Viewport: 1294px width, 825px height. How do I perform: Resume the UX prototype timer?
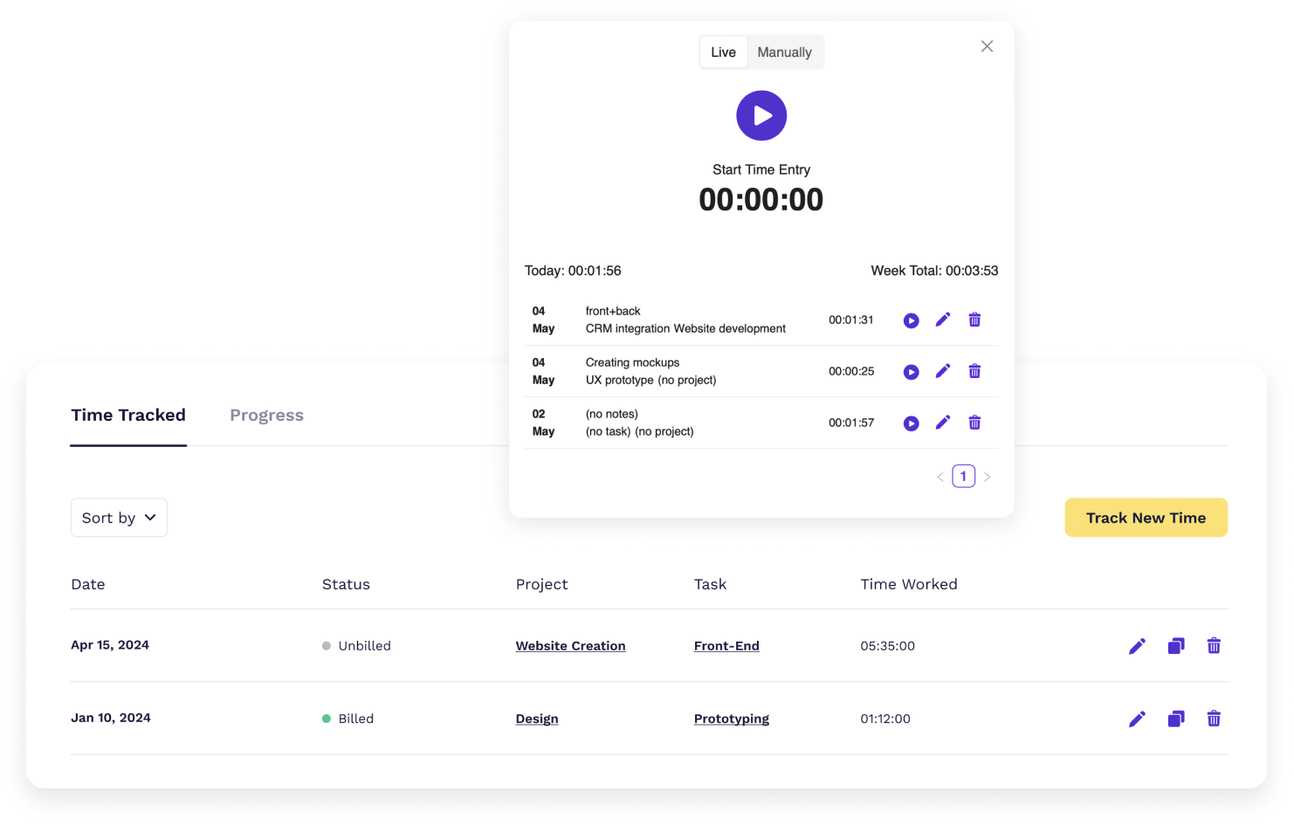pyautogui.click(x=911, y=371)
